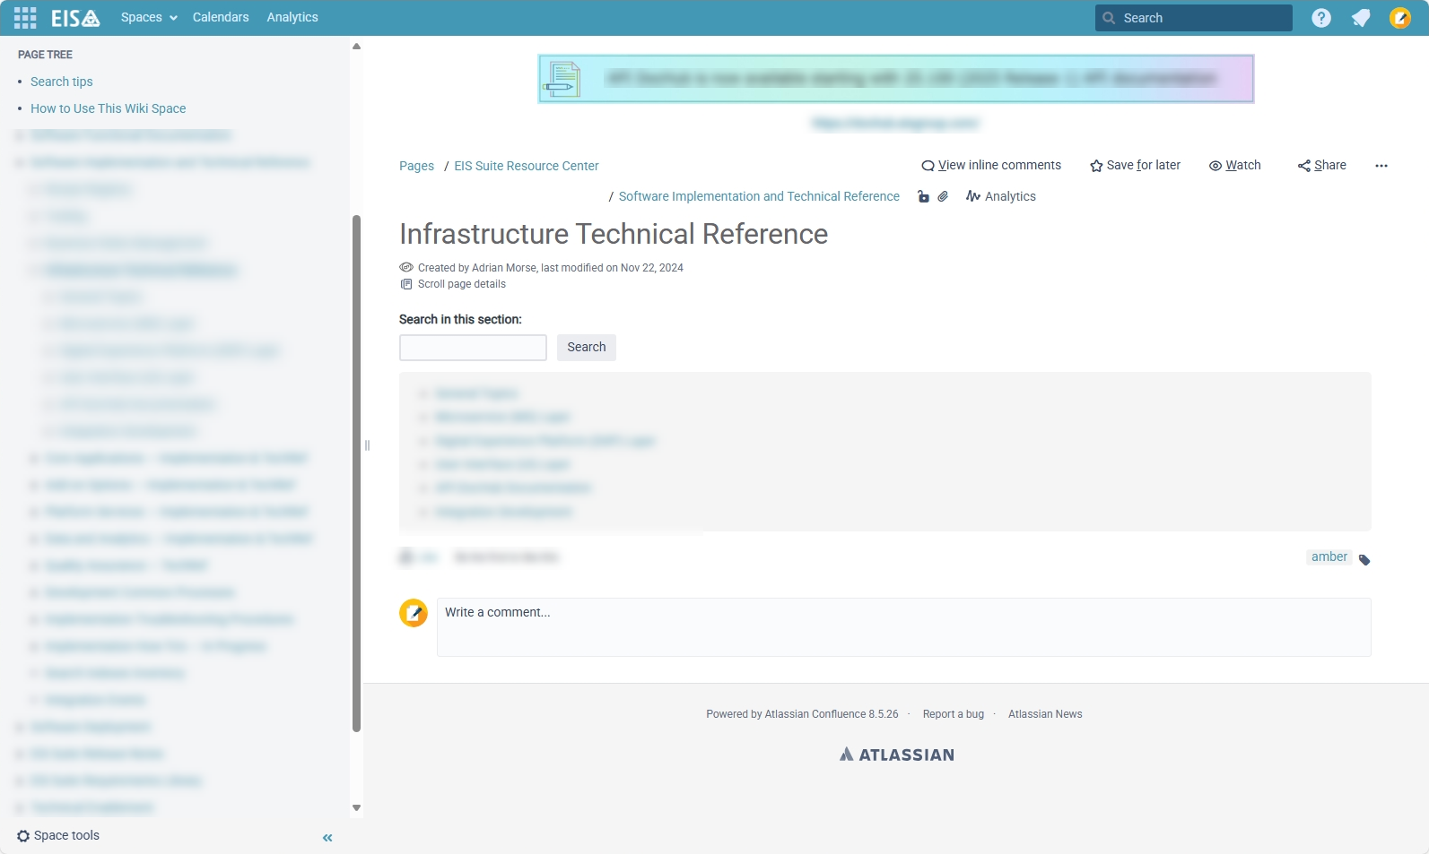
Task: Watch this page
Action: [1235, 166]
